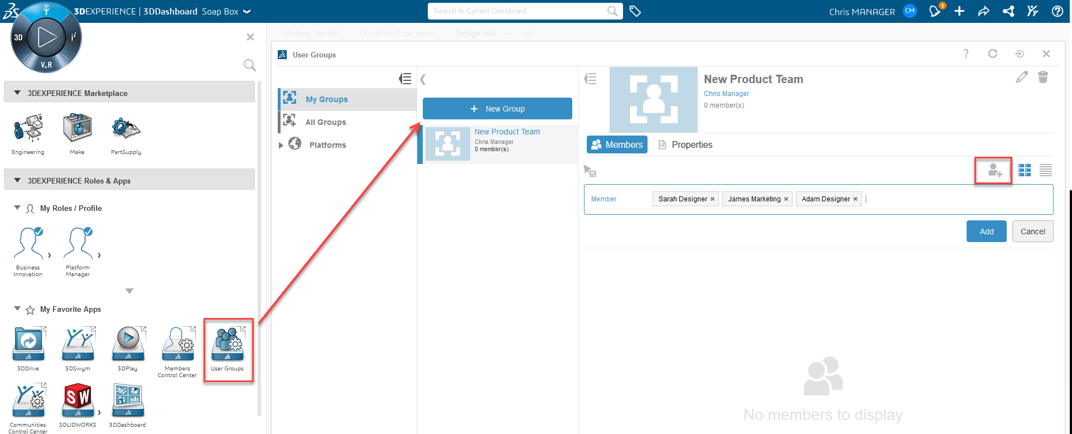This screenshot has height=434, width=1072.
Task: Collapse the My Favorite Apps section
Action: click(x=17, y=309)
